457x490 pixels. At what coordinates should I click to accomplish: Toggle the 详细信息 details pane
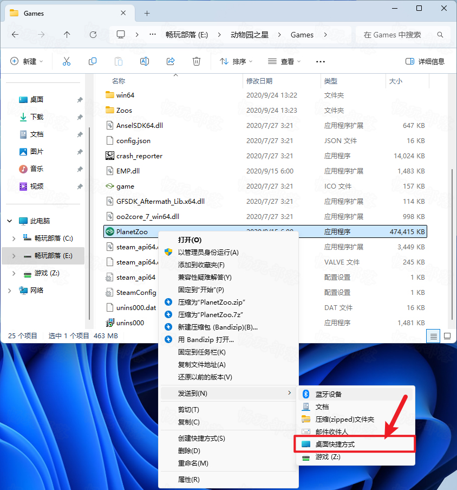pos(425,62)
